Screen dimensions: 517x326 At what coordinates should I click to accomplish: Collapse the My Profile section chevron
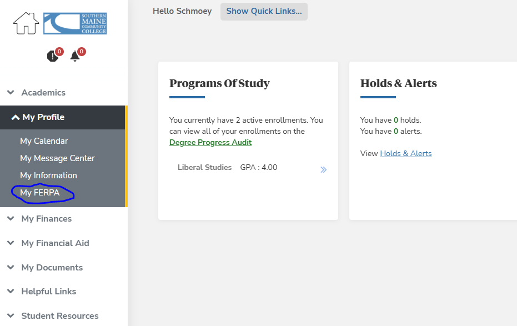[x=15, y=117]
